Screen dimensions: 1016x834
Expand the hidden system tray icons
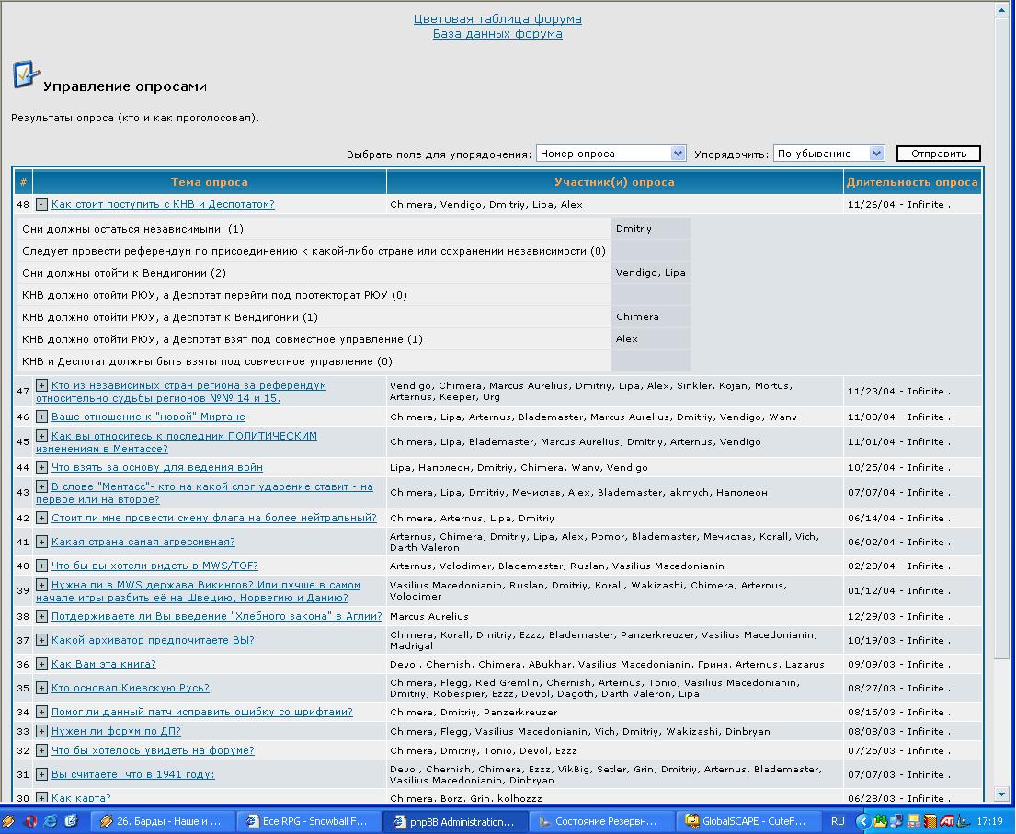(x=862, y=821)
